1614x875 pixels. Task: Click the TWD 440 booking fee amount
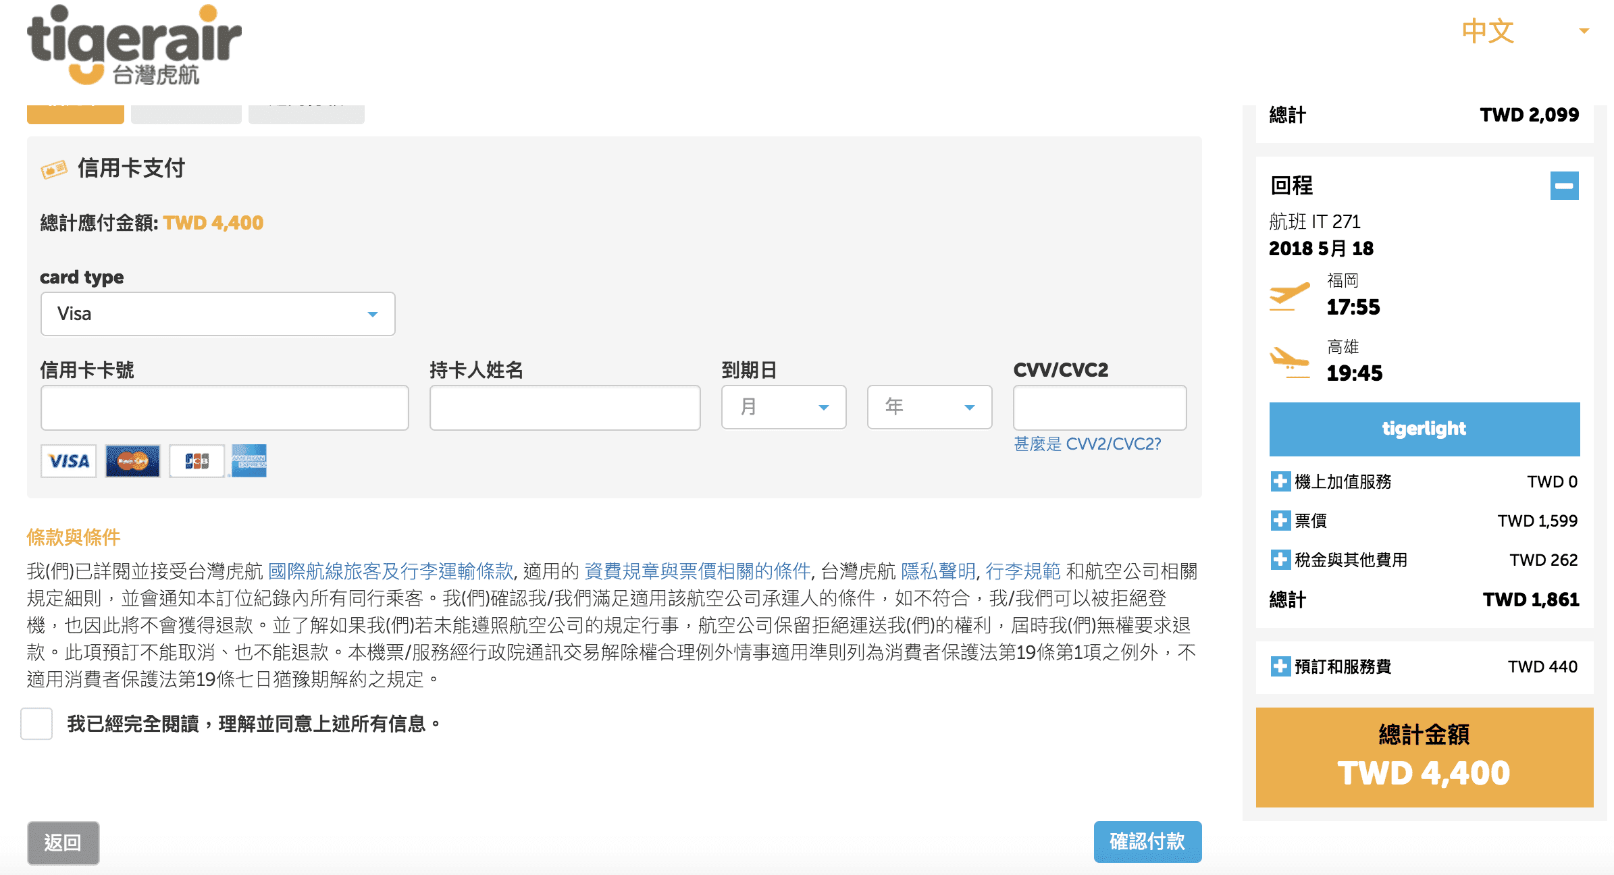coord(1542,666)
